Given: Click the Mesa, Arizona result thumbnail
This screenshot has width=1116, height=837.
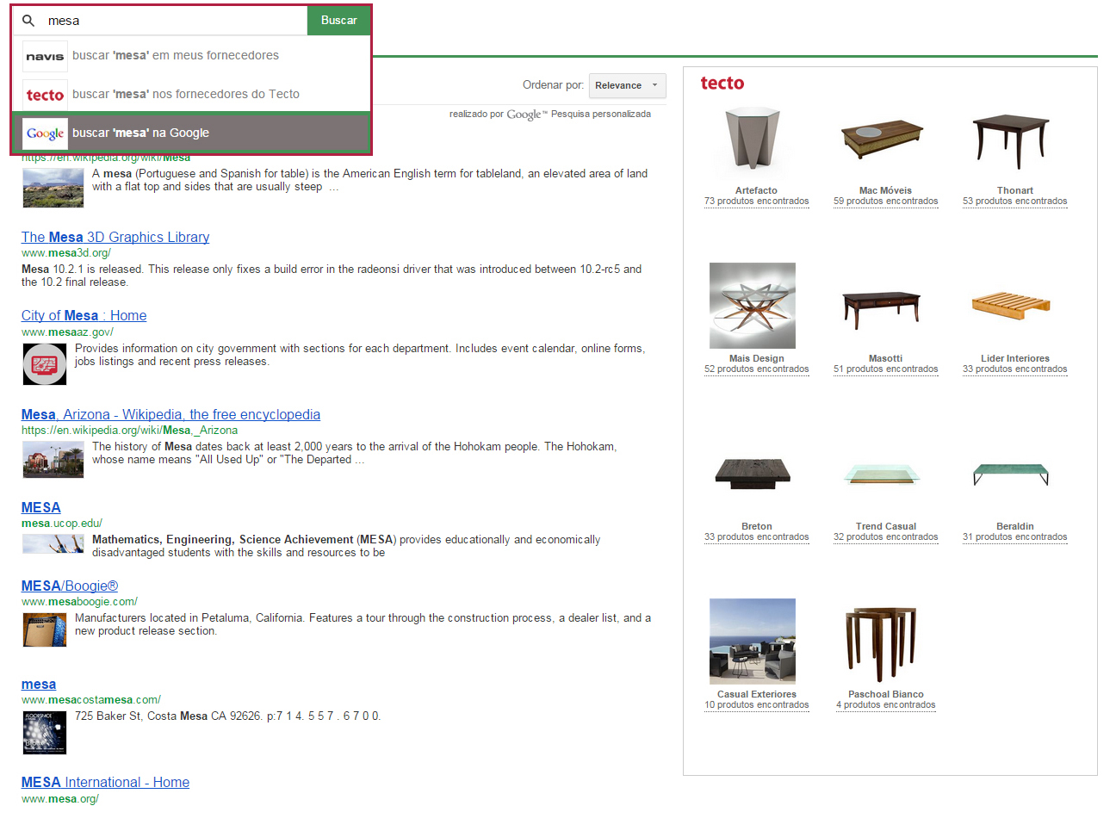Looking at the screenshot, I should [53, 459].
